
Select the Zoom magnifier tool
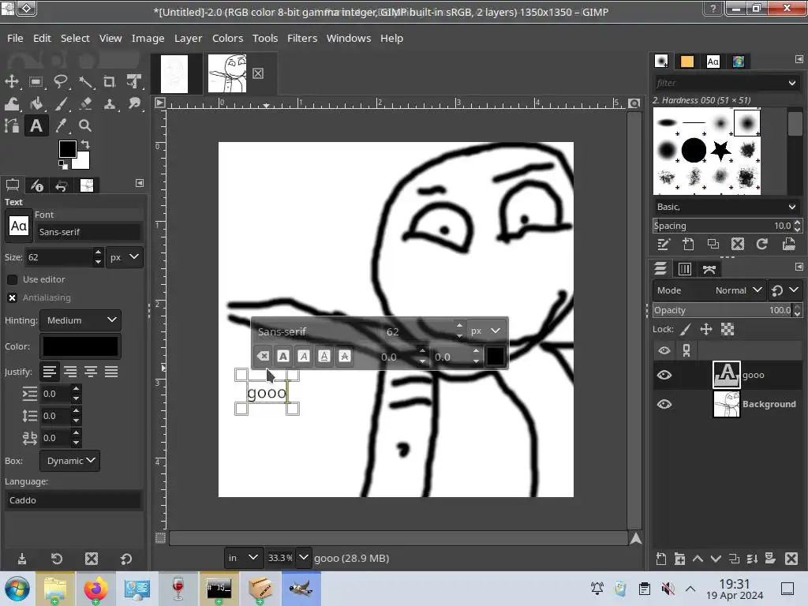pos(85,125)
